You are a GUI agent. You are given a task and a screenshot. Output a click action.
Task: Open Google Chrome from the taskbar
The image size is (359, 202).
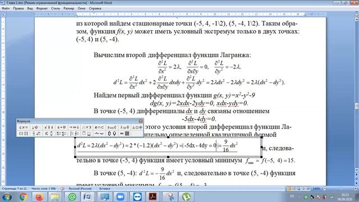pos(23,197)
